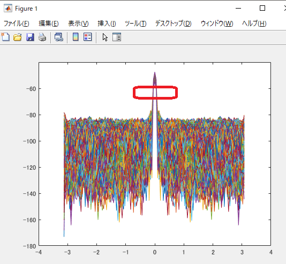Open the ファイル(F) menu
The width and height of the screenshot is (286, 264).
pos(17,24)
